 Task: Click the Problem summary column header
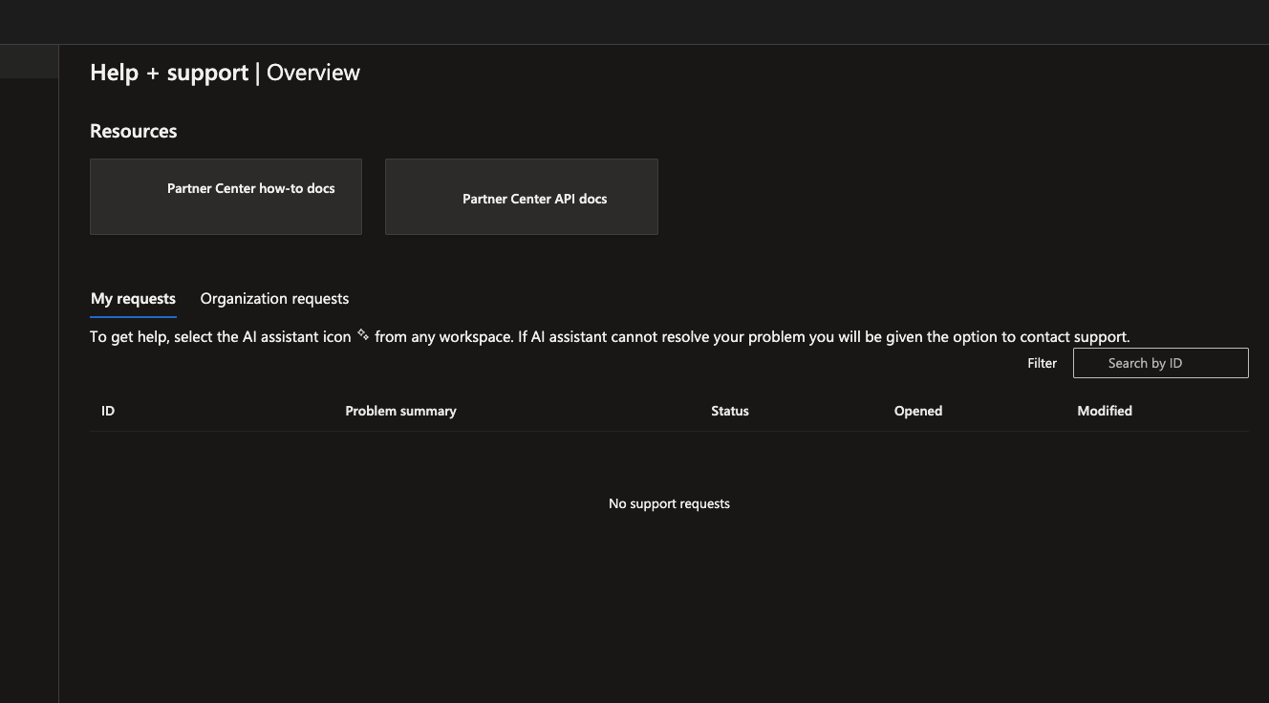point(400,411)
